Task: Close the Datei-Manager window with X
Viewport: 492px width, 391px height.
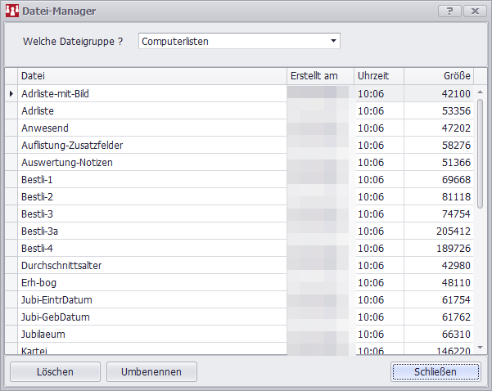Action: coord(473,11)
